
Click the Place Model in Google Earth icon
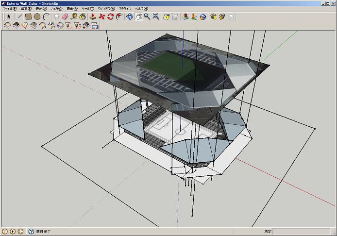coord(202,17)
